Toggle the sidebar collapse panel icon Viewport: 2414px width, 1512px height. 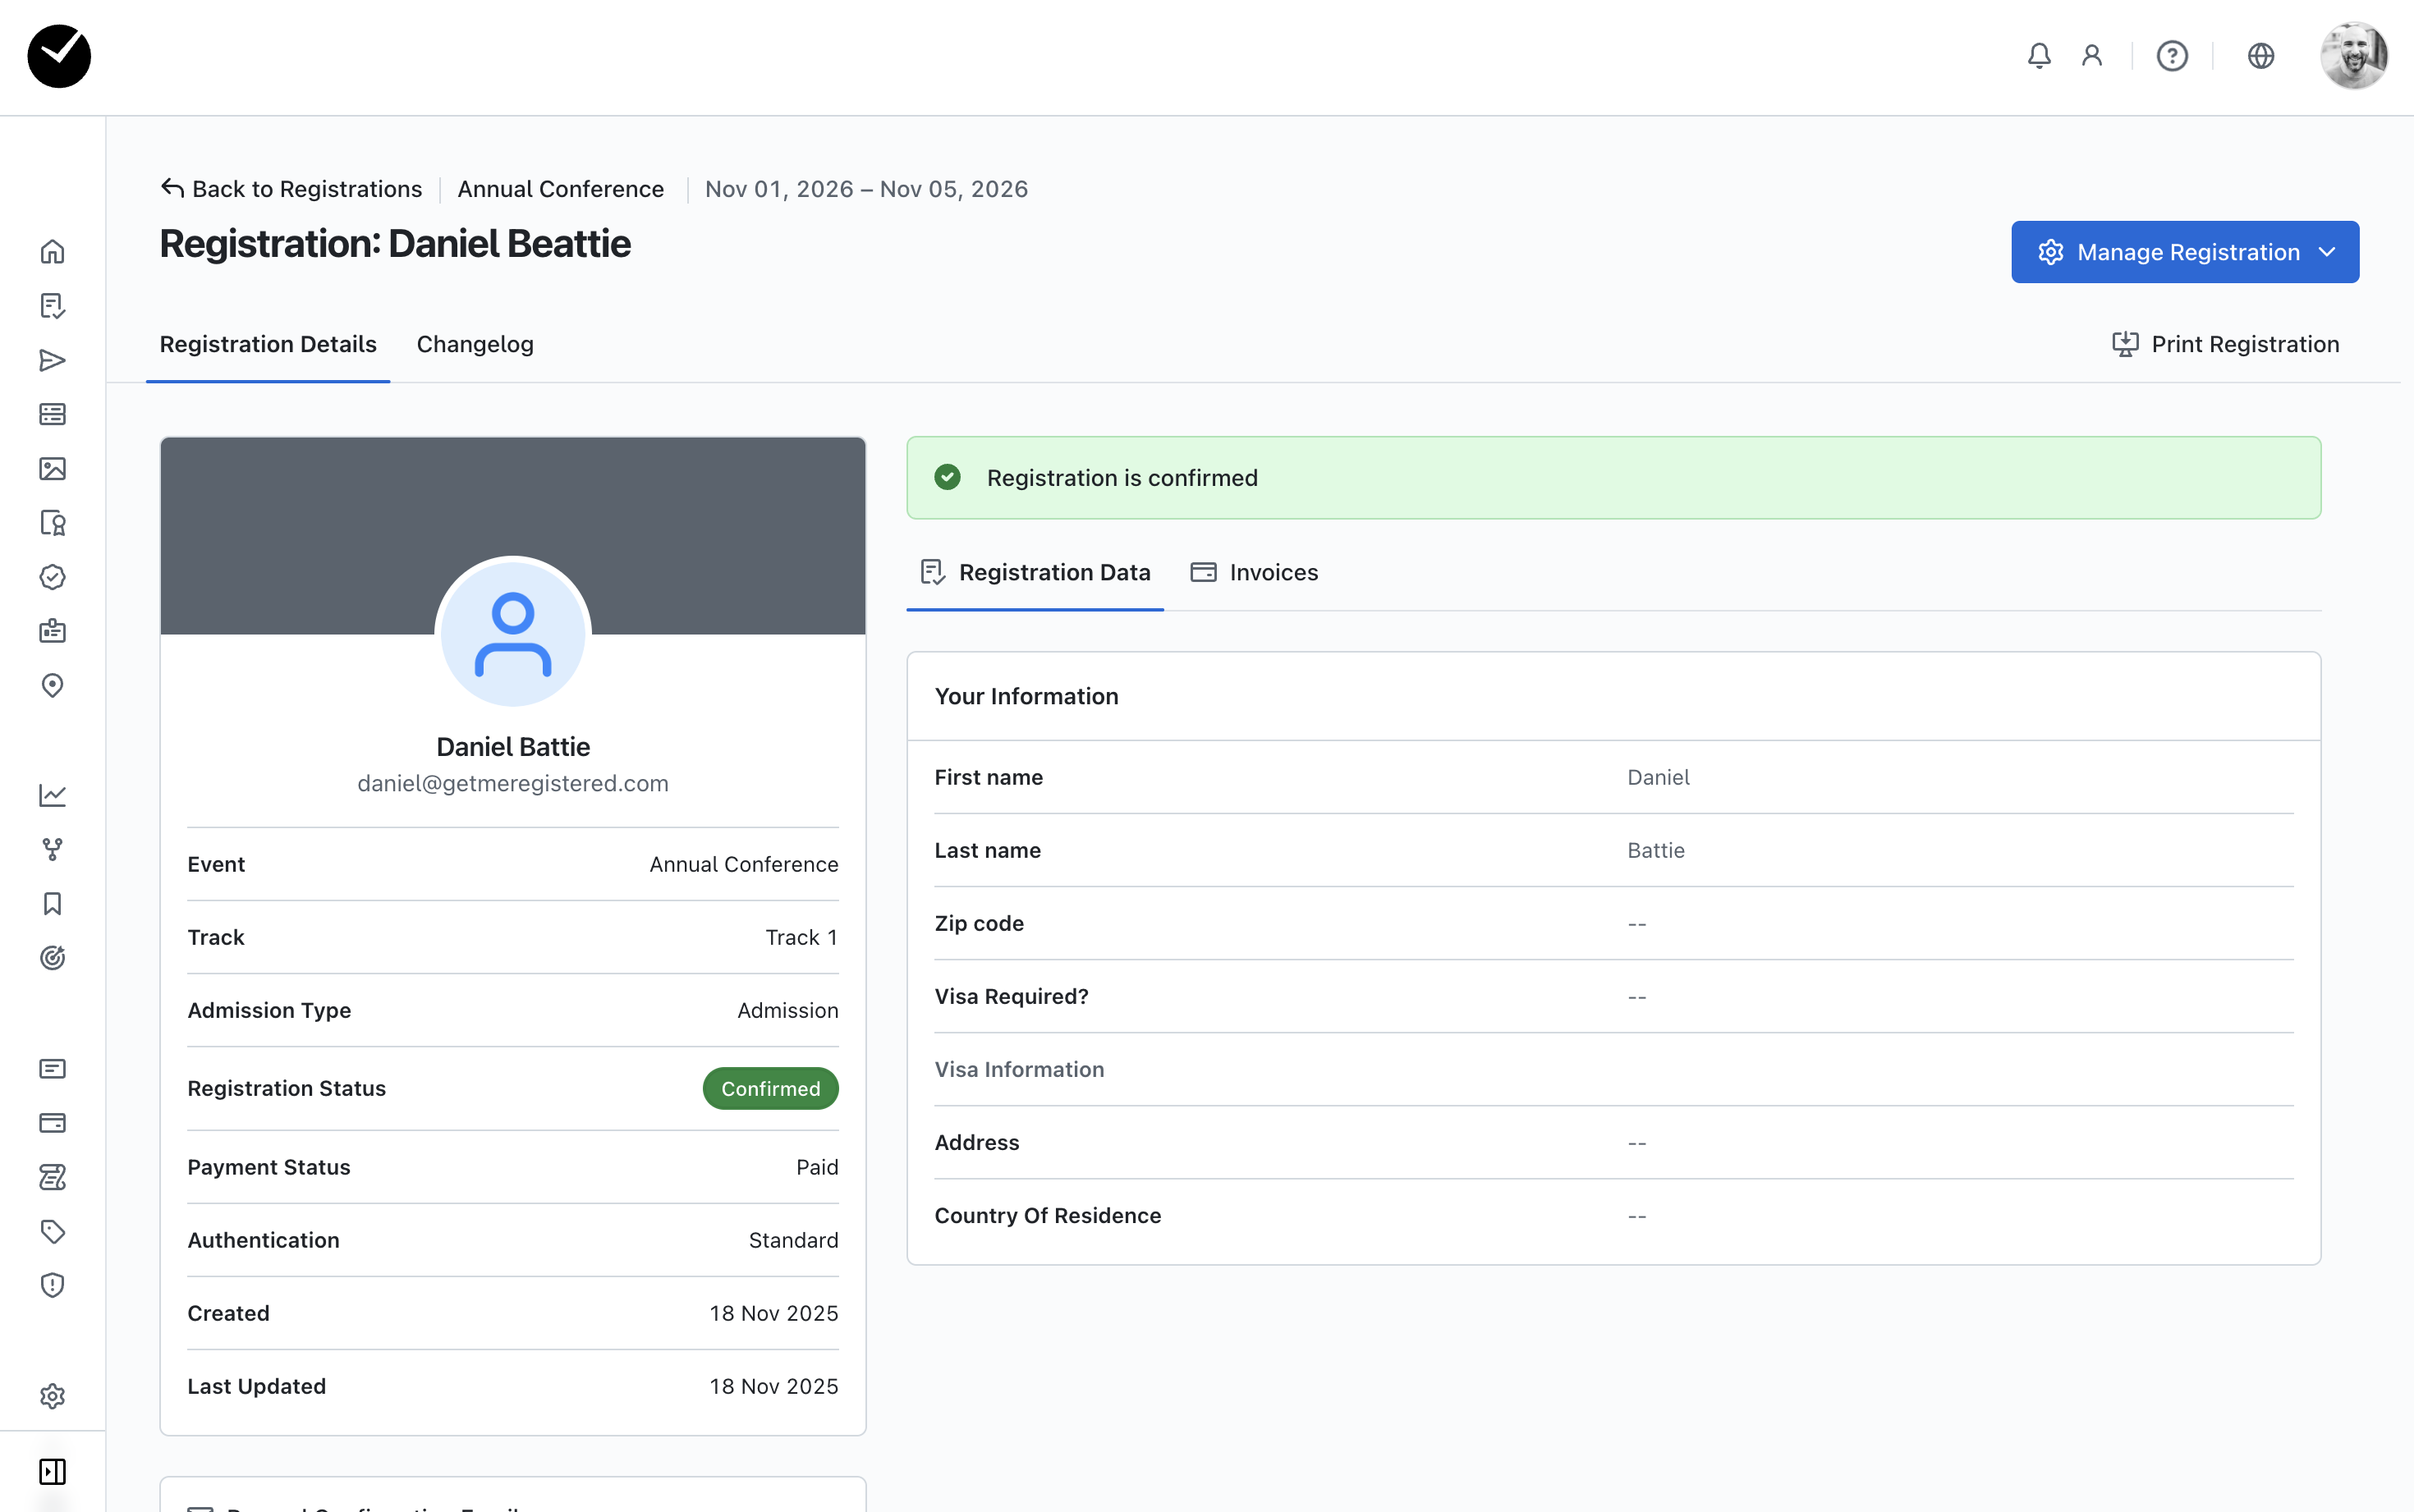coord(52,1471)
